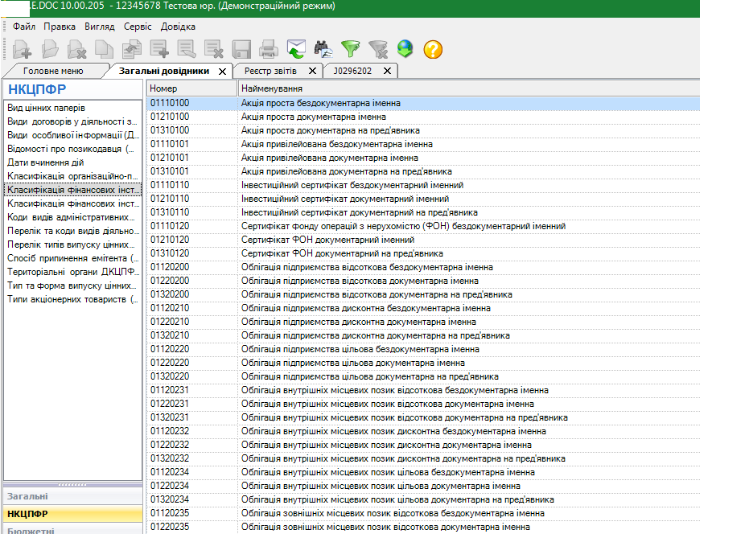Viewport: 749px width, 534px height.
Task: Click the mail receive envelope icon
Action: 295,50
